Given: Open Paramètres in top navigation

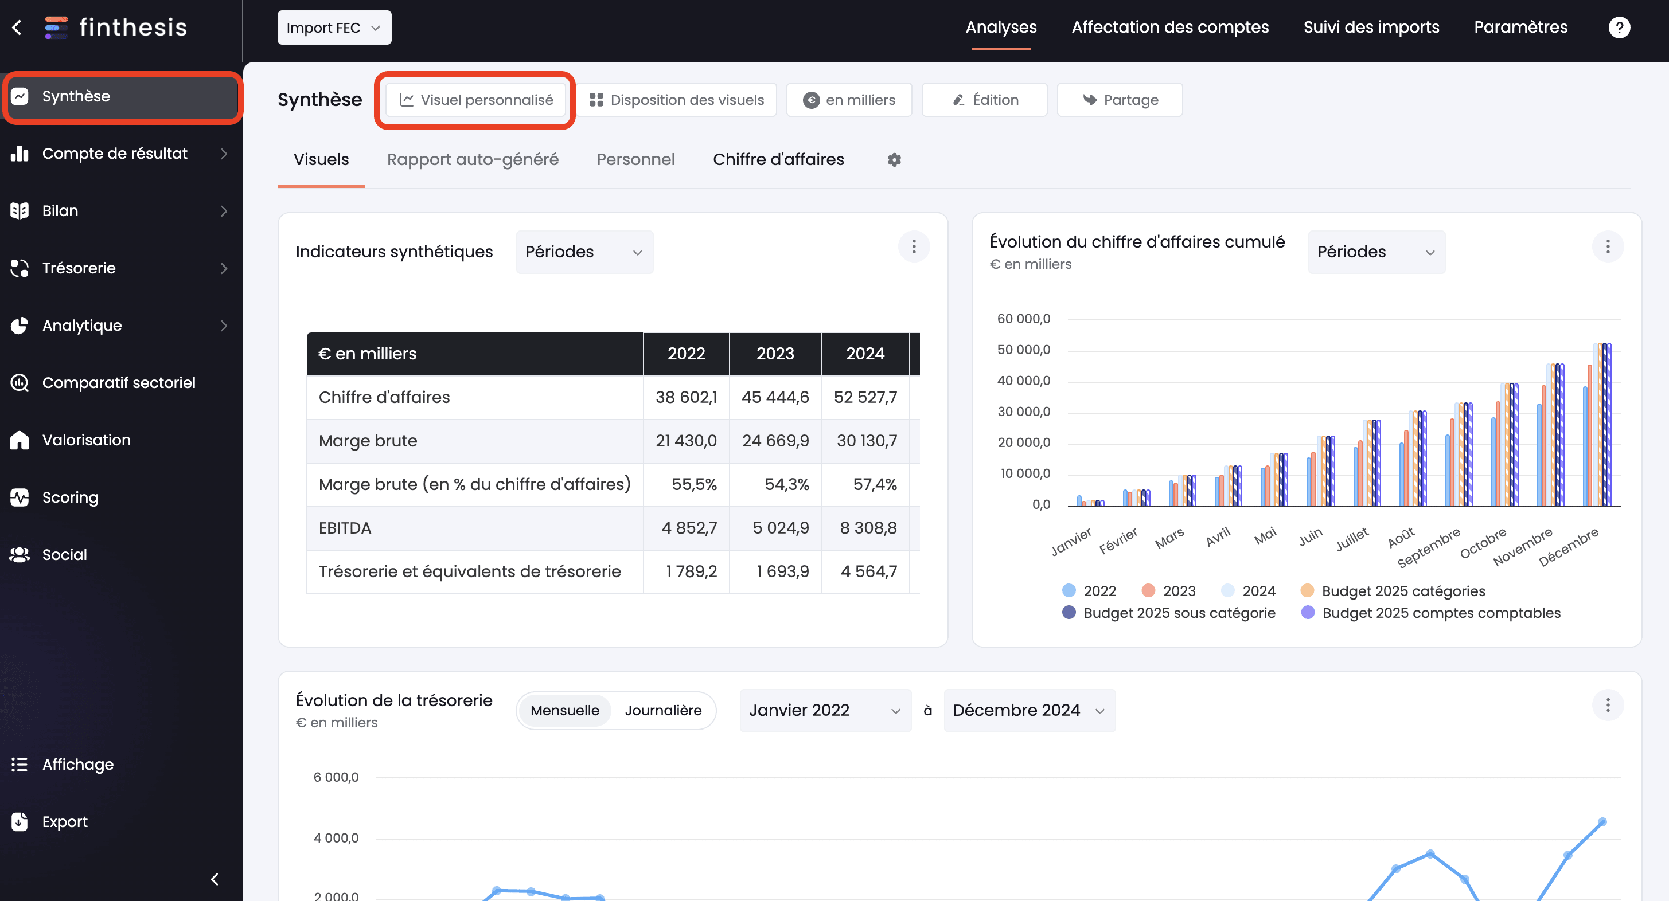Looking at the screenshot, I should point(1520,27).
